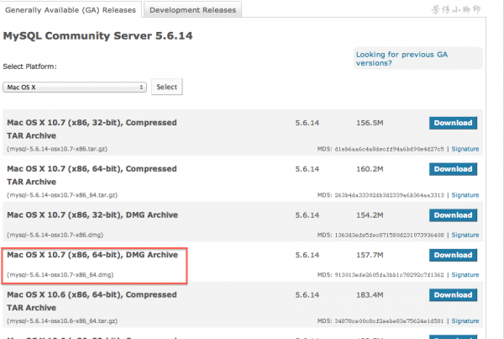
Task: Click the 156.5M file size
Action: click(x=370, y=123)
